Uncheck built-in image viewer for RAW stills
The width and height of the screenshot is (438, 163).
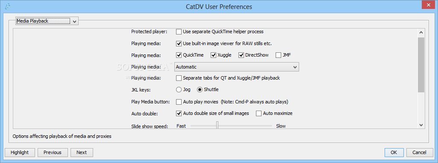179,43
